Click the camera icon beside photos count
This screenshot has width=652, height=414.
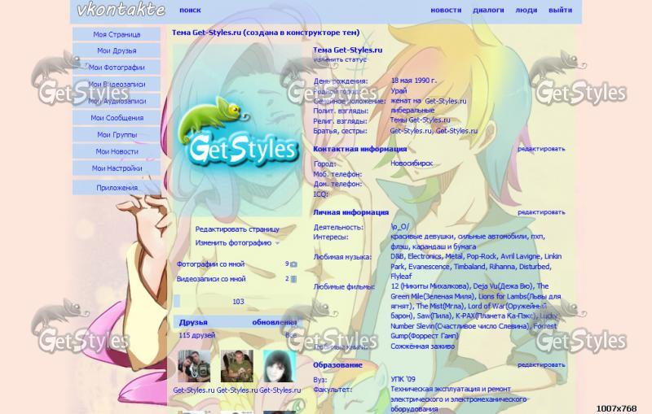pyautogui.click(x=293, y=264)
